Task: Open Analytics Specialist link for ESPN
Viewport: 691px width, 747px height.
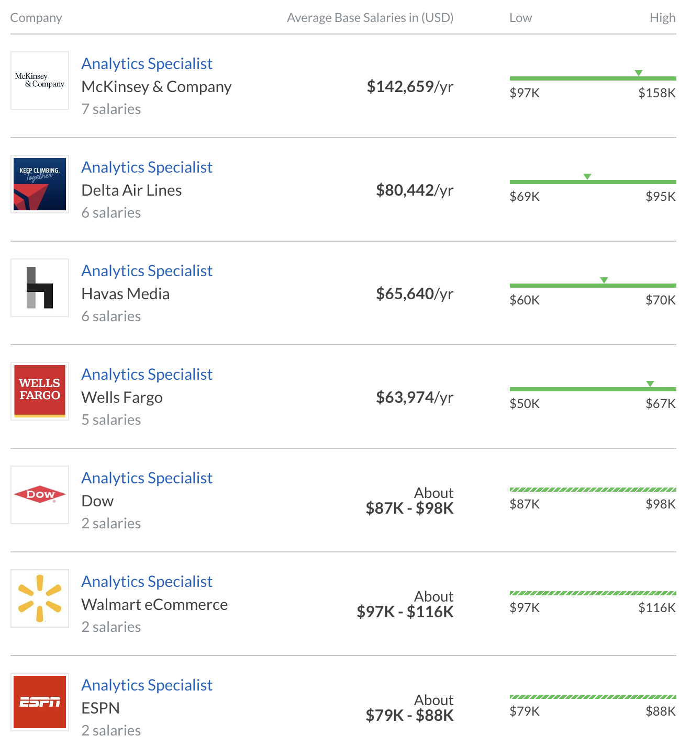Action: (x=147, y=685)
